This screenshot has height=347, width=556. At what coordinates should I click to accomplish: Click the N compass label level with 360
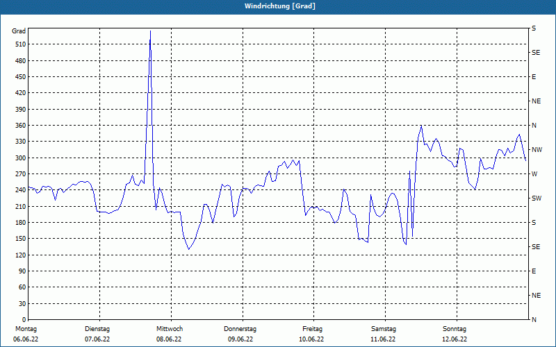[x=534, y=126]
